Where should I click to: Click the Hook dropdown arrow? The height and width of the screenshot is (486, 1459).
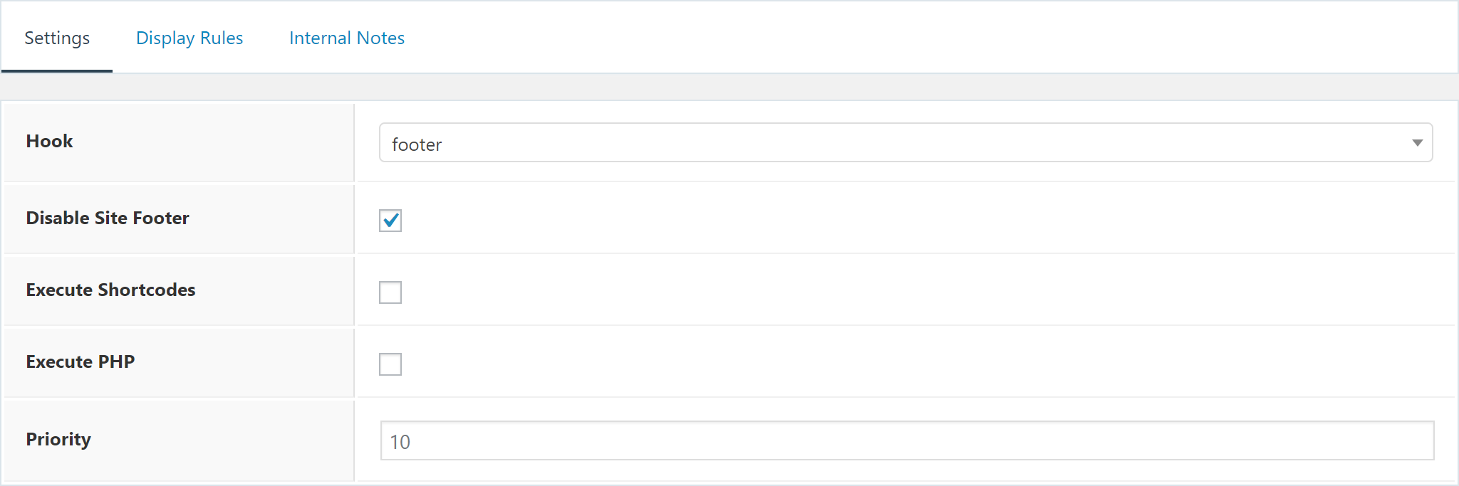(1417, 143)
